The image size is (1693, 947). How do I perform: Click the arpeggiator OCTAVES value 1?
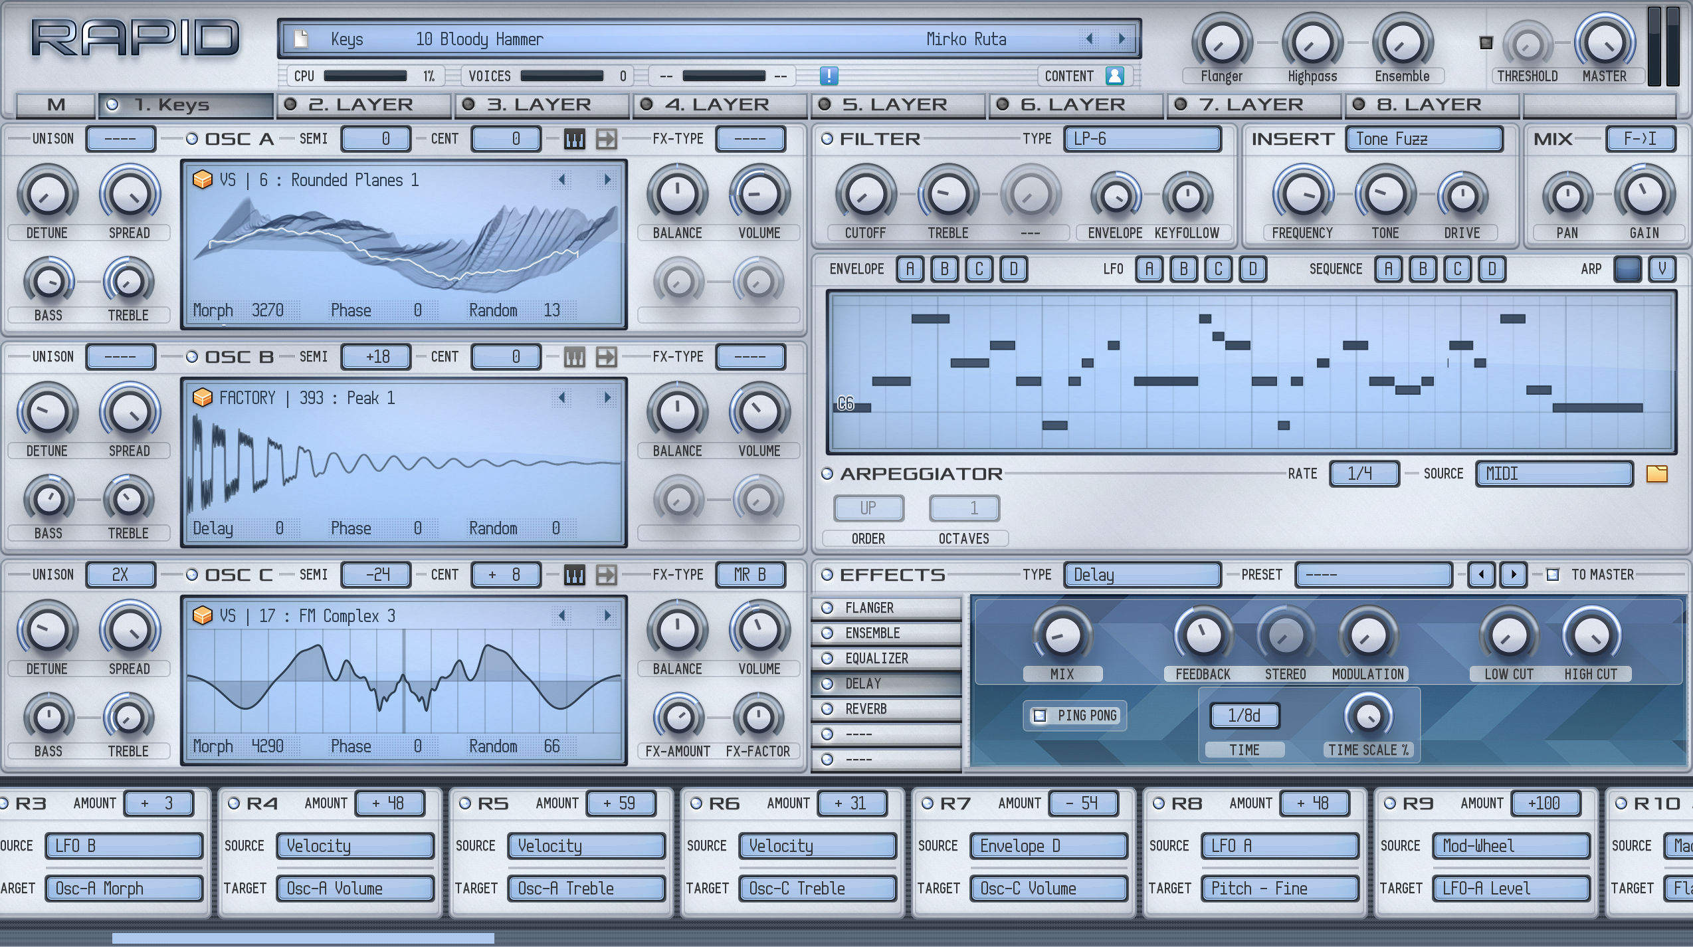coord(965,508)
